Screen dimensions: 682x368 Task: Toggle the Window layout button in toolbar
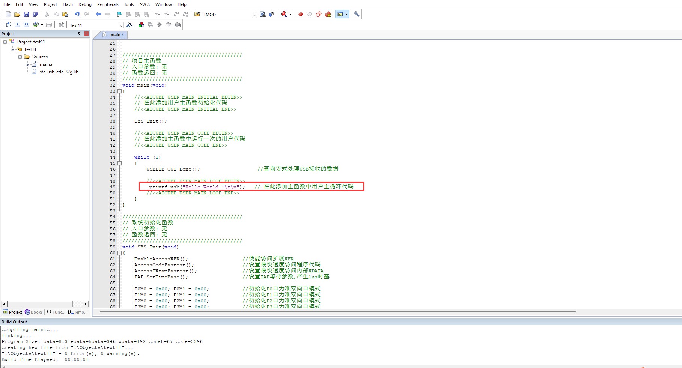click(x=340, y=14)
